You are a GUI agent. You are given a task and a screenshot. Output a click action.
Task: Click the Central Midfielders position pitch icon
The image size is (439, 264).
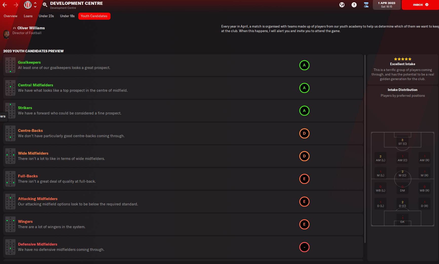[x=10, y=88]
